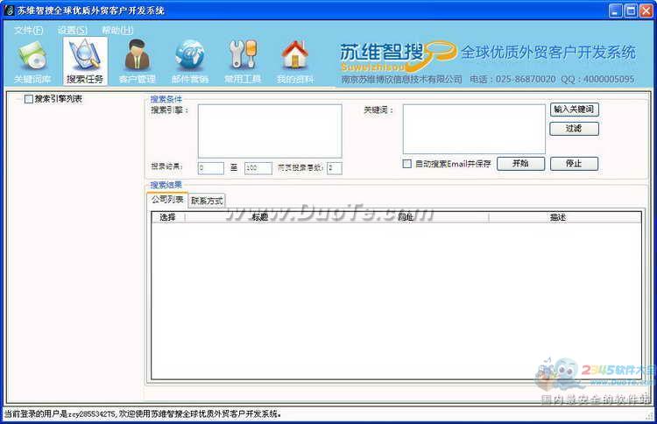Click the 搜索结果 group label
Image resolution: width=657 pixels, height=424 pixels.
pyautogui.click(x=166, y=185)
